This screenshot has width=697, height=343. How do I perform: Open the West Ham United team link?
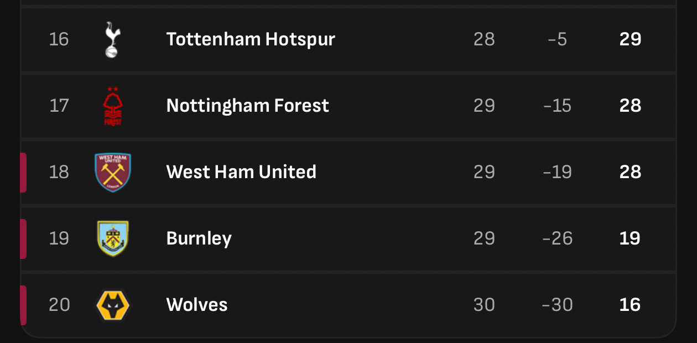pos(241,172)
